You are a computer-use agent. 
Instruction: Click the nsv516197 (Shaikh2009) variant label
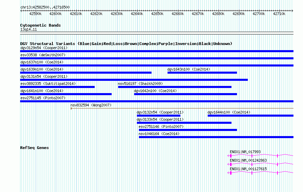pos(140,84)
